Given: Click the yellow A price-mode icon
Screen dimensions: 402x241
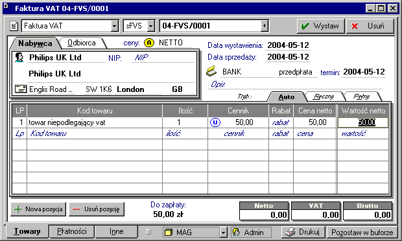Looking at the screenshot, I should coord(149,43).
